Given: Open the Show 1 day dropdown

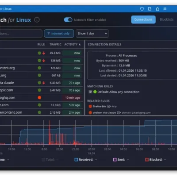Looking at the screenshot, I should [x=92, y=34].
